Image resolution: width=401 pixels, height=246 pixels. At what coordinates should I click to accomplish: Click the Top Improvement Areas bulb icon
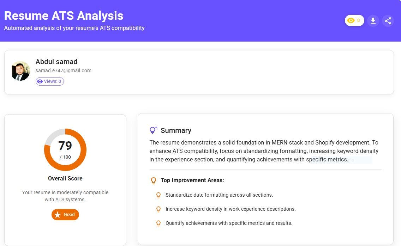click(154, 180)
